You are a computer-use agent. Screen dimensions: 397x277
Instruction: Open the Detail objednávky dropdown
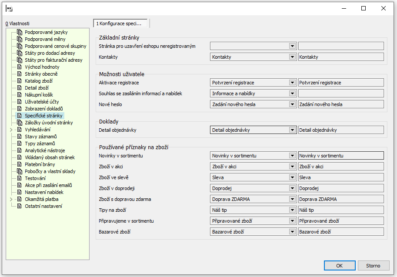(x=293, y=130)
